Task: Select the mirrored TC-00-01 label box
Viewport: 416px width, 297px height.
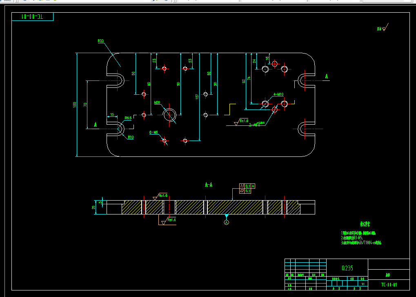Action: click(x=32, y=17)
